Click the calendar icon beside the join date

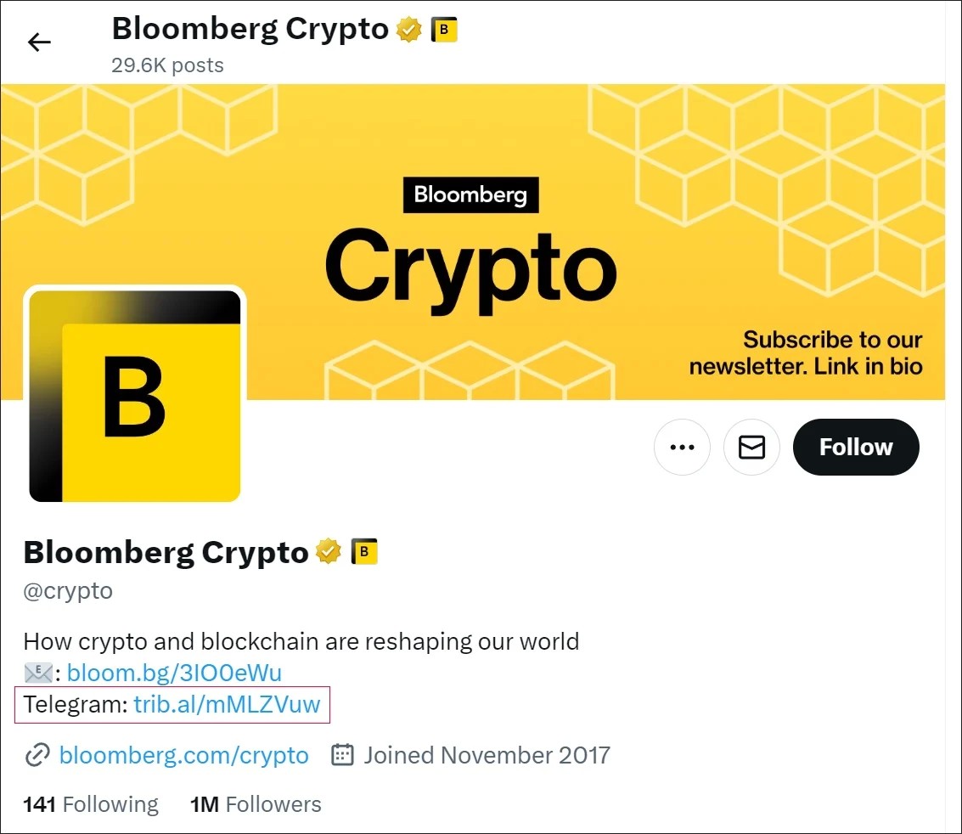pos(342,755)
